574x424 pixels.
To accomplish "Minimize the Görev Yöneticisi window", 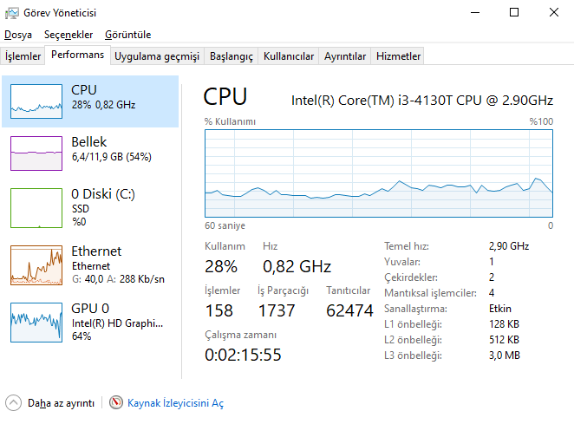I will (x=474, y=13).
